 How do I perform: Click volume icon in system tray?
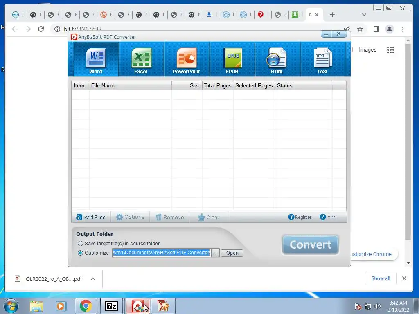pyautogui.click(x=377, y=306)
